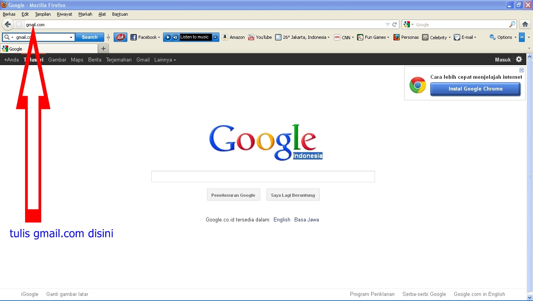Show more toolbar buttons via double chevron

[522, 37]
